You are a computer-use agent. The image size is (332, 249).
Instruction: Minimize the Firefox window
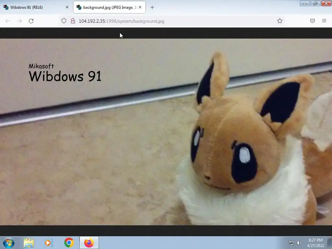[x=305, y=3]
